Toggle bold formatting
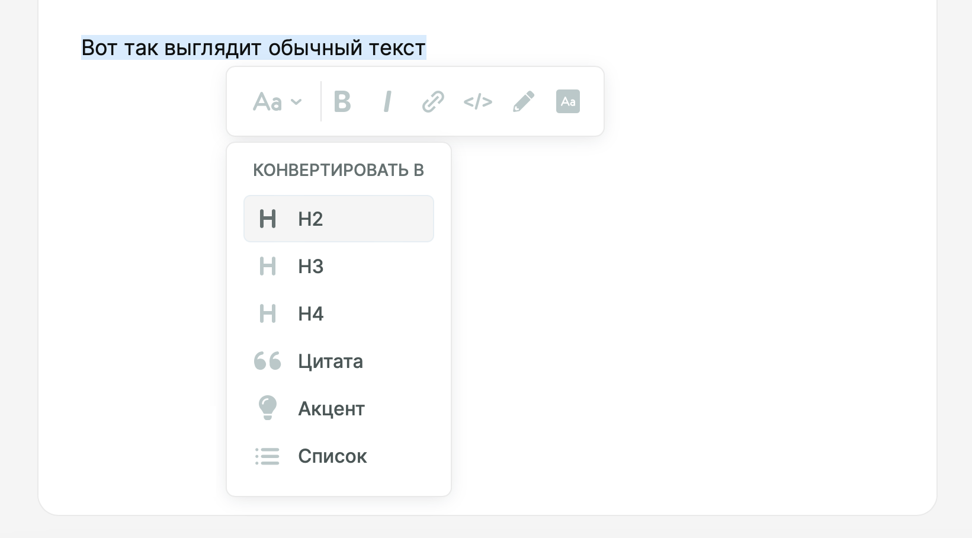This screenshot has width=972, height=538. [342, 102]
